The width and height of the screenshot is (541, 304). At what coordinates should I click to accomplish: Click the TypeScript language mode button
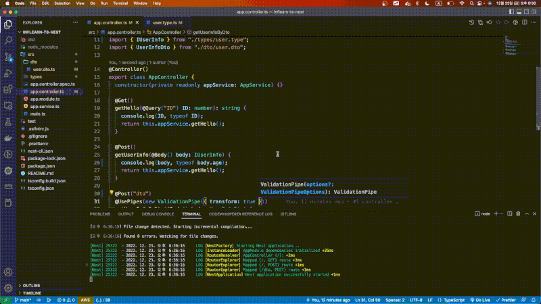click(x=449, y=299)
